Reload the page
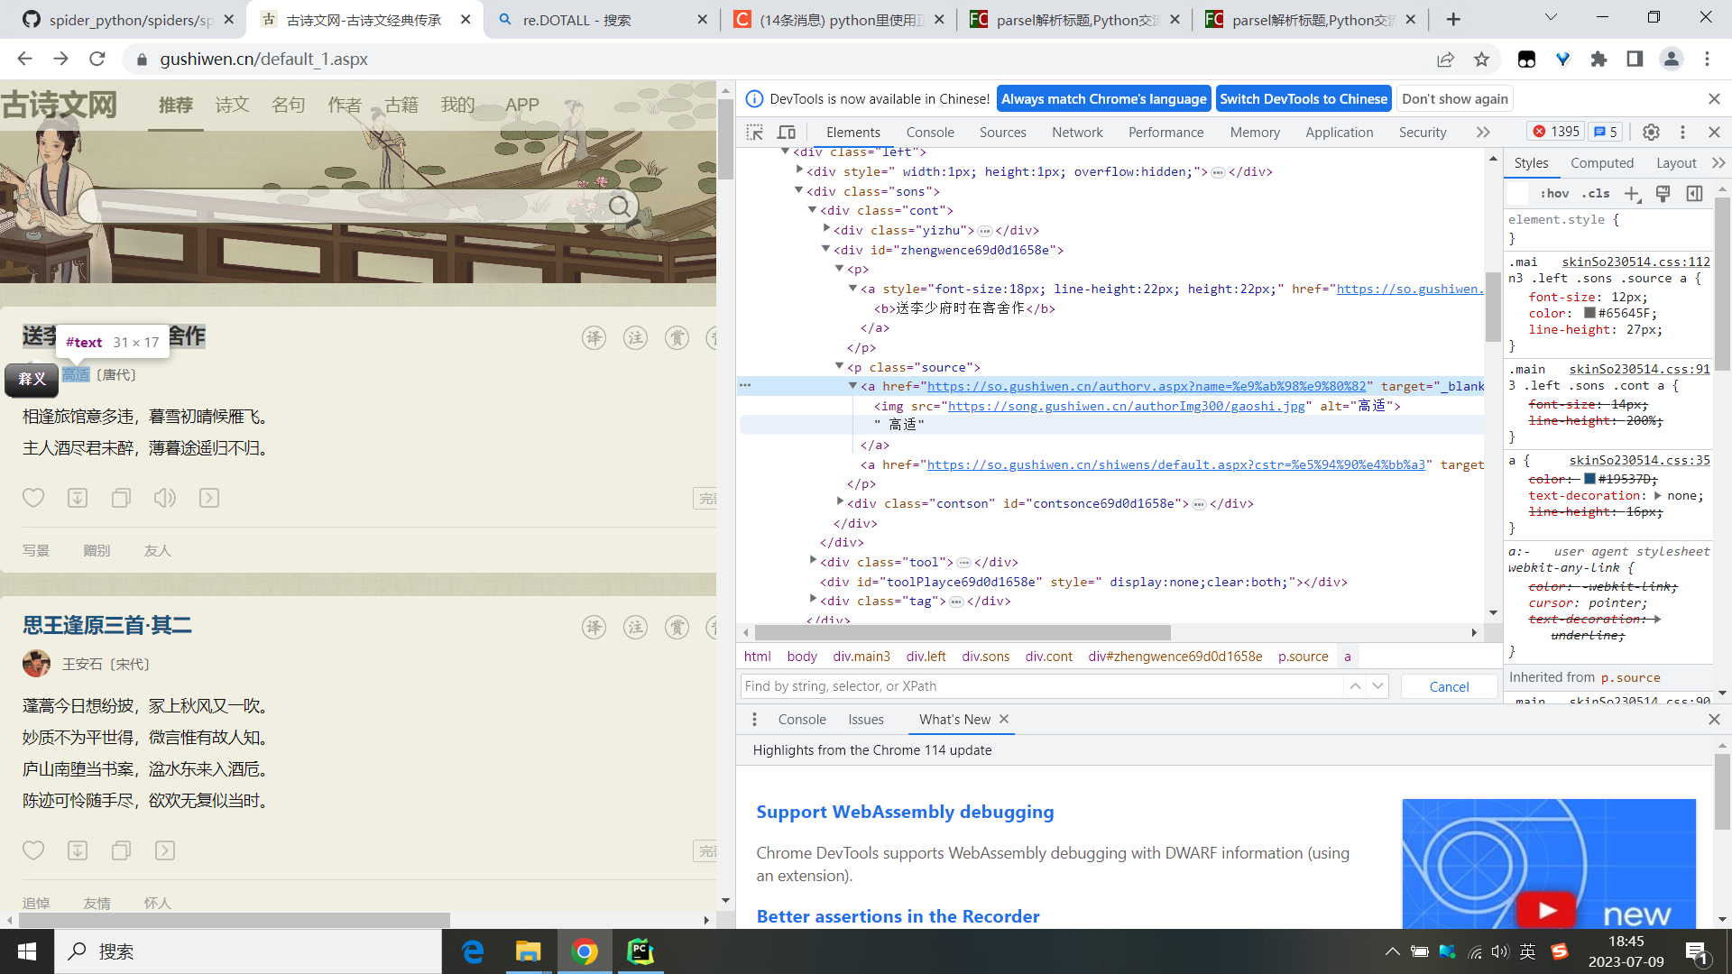The image size is (1732, 974). 97,60
